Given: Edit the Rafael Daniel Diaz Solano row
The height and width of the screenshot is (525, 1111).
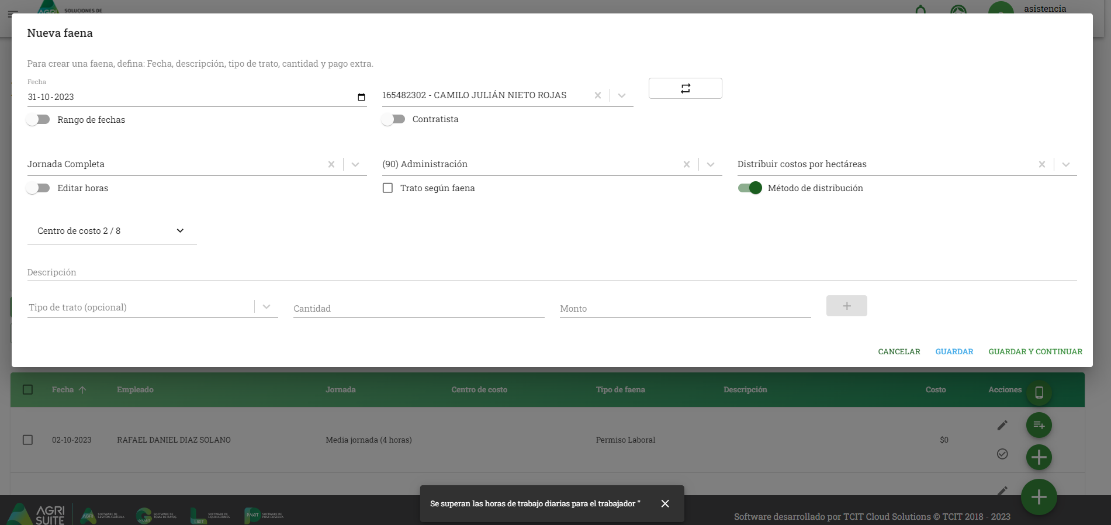Looking at the screenshot, I should click(x=1002, y=425).
